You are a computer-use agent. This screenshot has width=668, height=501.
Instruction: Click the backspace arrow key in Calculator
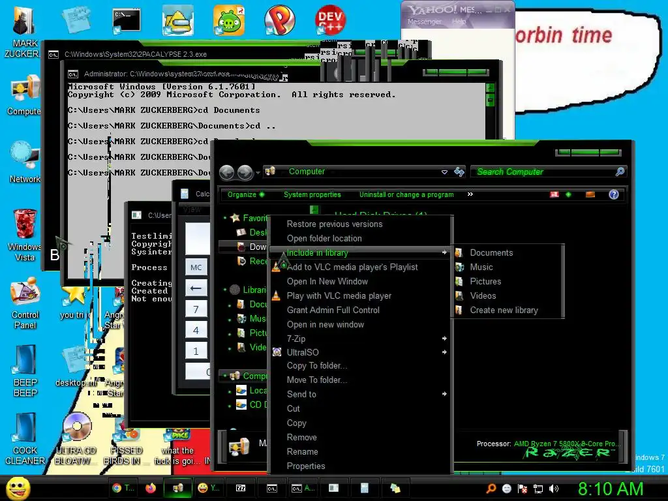[x=196, y=288]
